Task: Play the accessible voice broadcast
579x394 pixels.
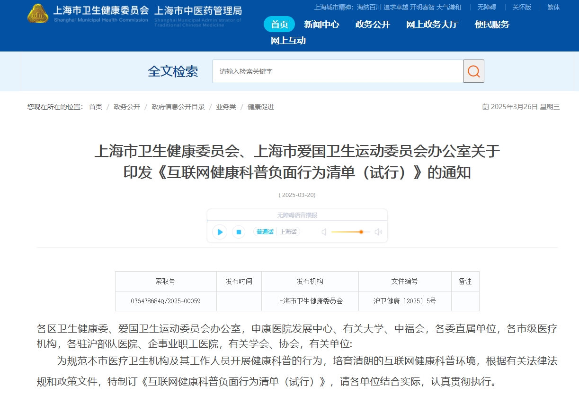Action: click(x=220, y=232)
